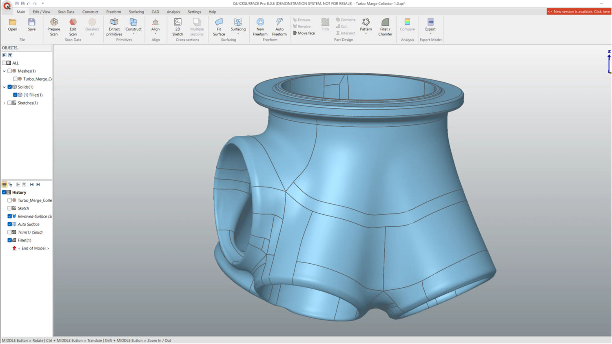612x344 pixels.
Task: Click the new version available notification
Action: [x=579, y=11]
